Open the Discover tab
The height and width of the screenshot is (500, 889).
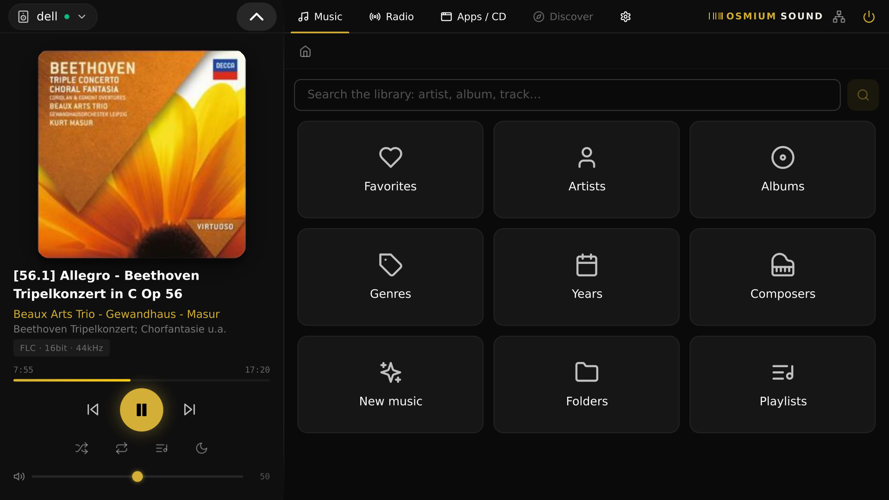pos(563,17)
